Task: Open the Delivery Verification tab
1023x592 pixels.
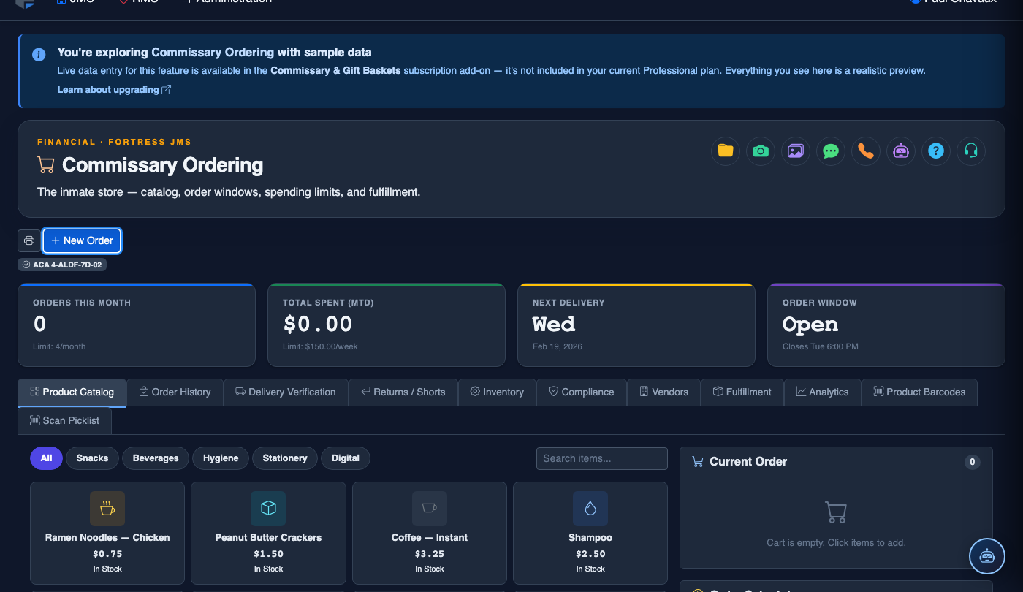Action: point(286,392)
